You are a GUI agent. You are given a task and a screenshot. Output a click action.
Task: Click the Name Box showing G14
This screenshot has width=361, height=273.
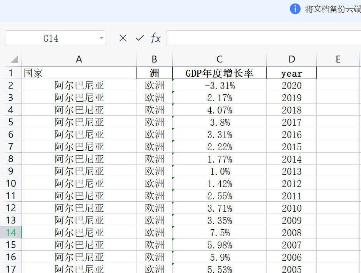click(x=51, y=38)
